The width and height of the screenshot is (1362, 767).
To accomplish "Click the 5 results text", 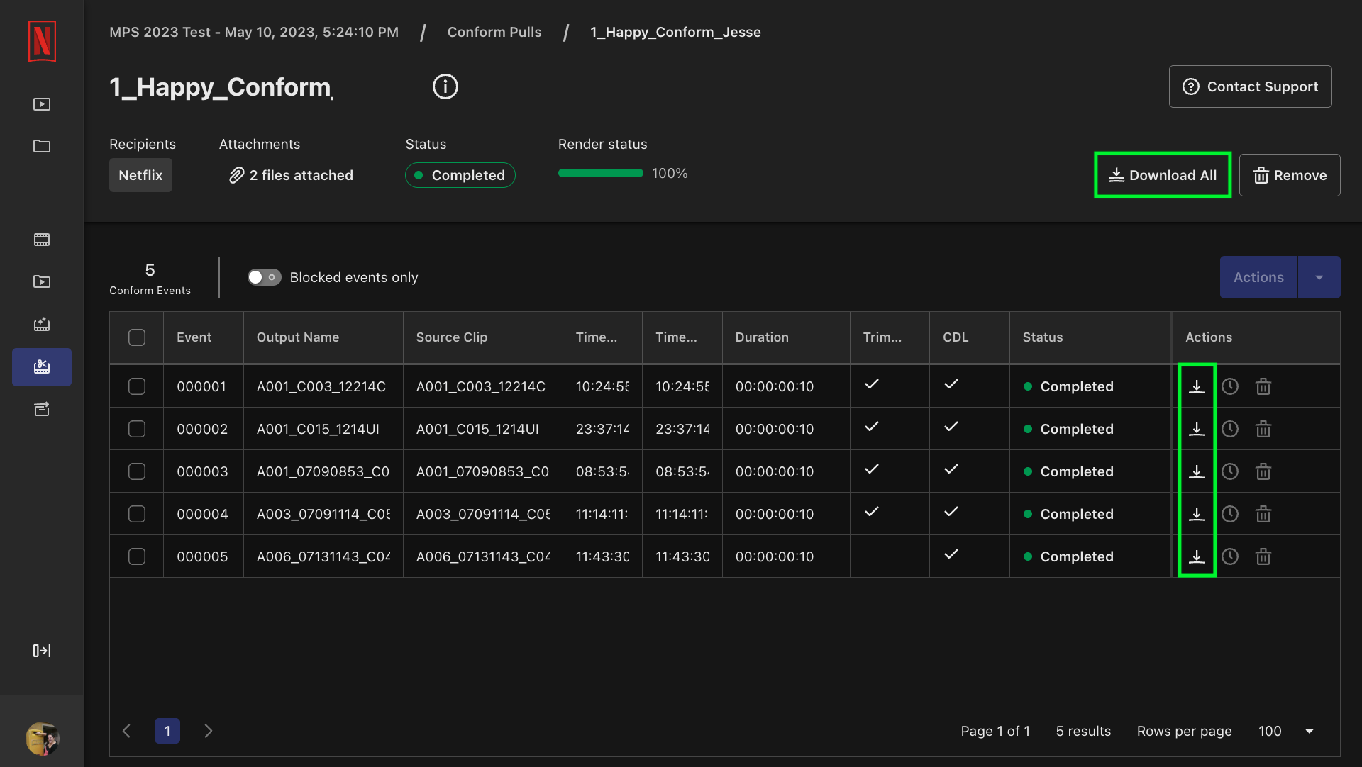I will (x=1083, y=731).
